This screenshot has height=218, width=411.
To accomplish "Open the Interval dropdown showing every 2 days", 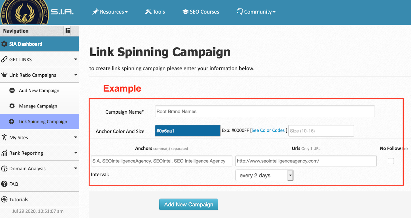I will [264, 175].
